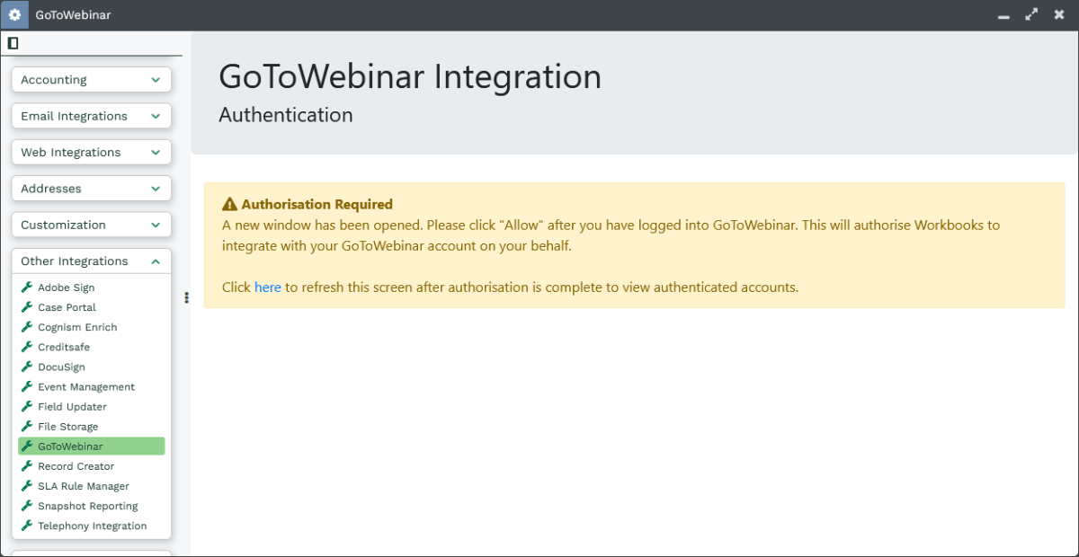
Task: Click the wrench icon beside Creditsafe
Action: tap(27, 347)
